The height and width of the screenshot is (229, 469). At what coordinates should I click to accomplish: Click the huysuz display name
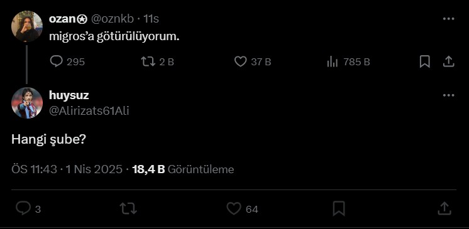(x=69, y=95)
